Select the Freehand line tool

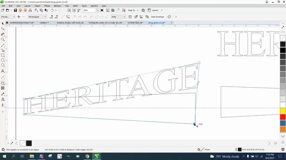[3, 45]
